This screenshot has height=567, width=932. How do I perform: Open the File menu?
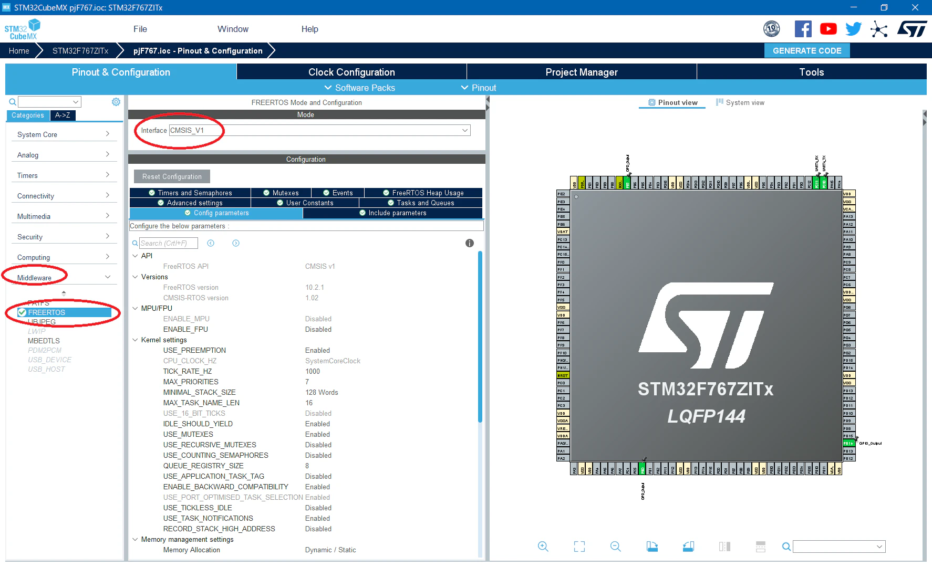pyautogui.click(x=140, y=29)
